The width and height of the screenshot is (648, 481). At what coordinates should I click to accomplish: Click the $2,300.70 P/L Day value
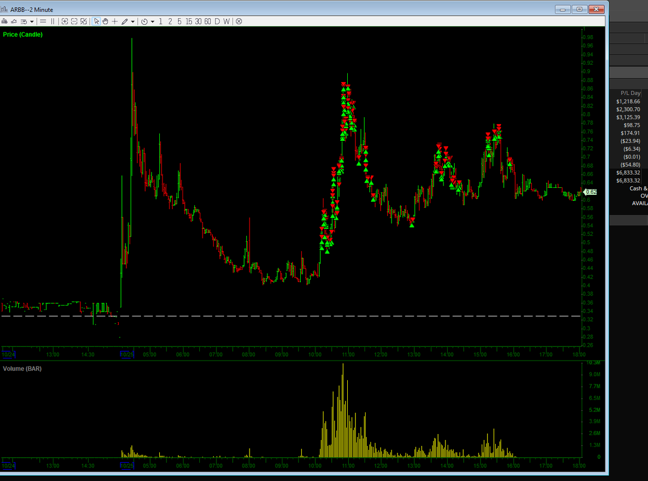pyautogui.click(x=628, y=109)
